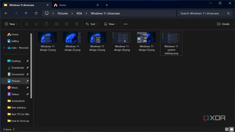The height and width of the screenshot is (132, 235).
Task: Select Home in navigation pane
Action: (x=13, y=34)
